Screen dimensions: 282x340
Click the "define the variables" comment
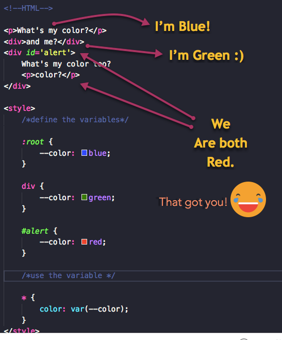(x=75, y=120)
